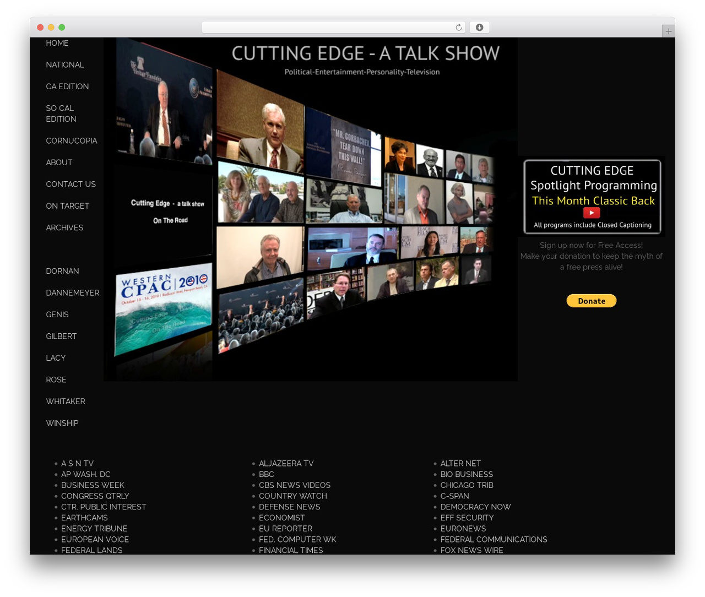The image size is (705, 597).
Task: Open CTR. PUBLIC INTEREST link
Action: [x=104, y=507]
